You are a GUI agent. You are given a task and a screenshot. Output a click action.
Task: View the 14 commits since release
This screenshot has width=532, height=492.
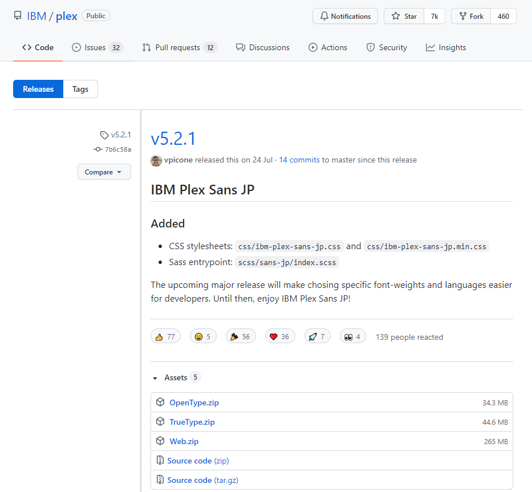[x=299, y=160]
